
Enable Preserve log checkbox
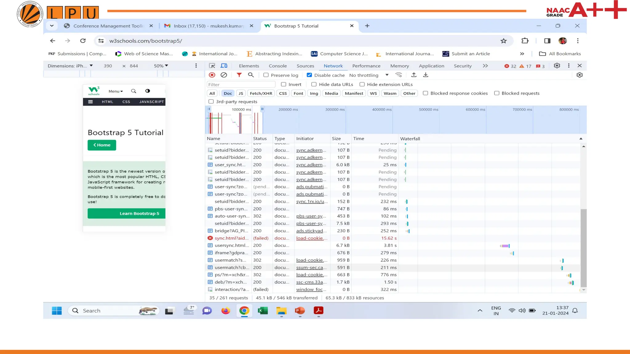point(266,75)
